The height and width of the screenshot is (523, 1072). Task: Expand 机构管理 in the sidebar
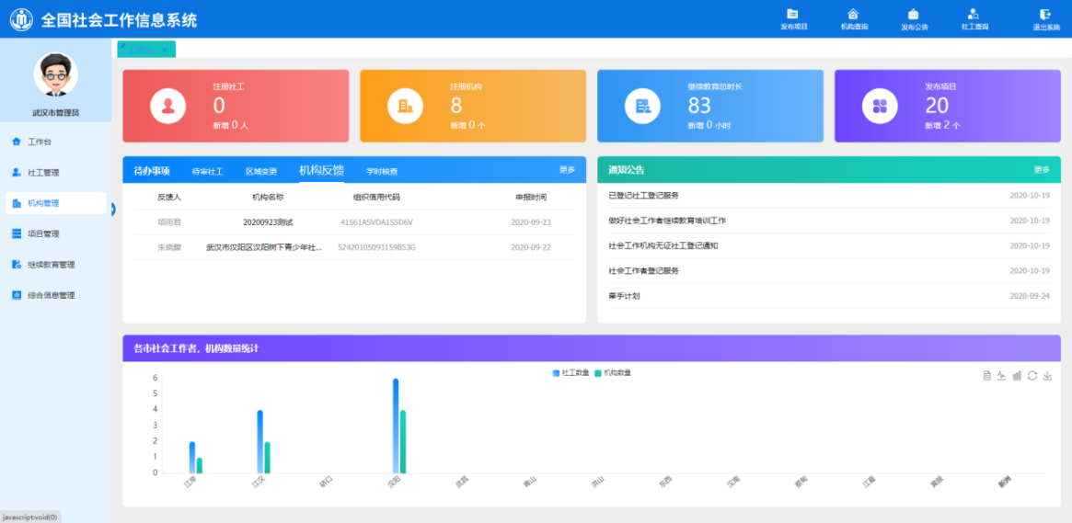click(x=55, y=203)
